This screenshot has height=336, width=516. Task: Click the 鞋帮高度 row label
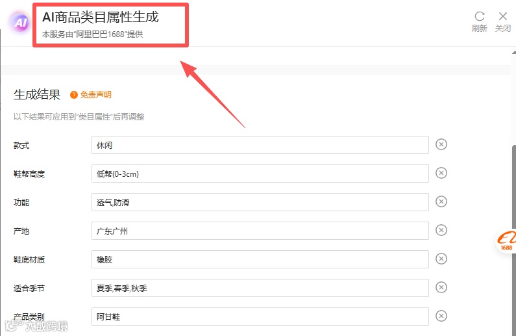29,174
